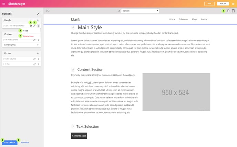237x147 pixels.
Task: Add an item to the Header section
Action: coord(38,20)
